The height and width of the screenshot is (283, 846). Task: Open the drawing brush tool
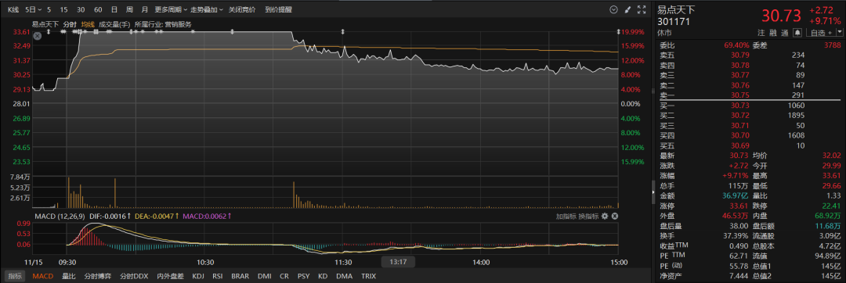[627, 9]
